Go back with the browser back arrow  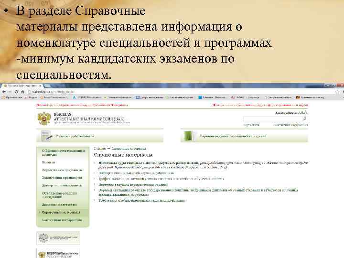coord(4,92)
